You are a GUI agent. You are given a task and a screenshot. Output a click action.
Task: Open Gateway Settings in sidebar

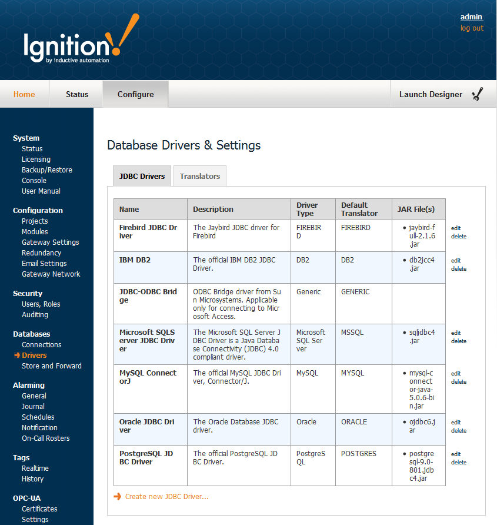(50, 242)
